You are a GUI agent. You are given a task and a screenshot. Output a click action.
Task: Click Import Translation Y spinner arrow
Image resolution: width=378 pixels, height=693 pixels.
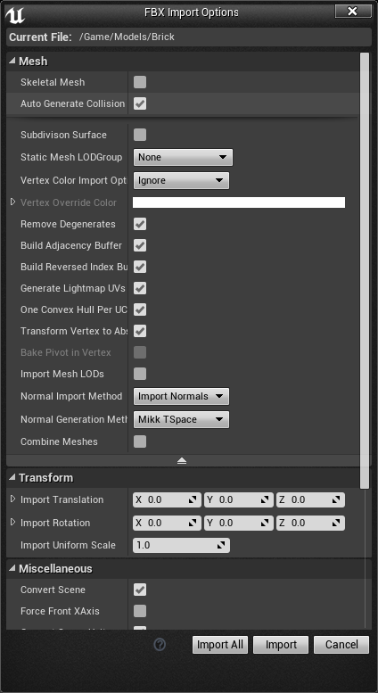click(x=265, y=499)
